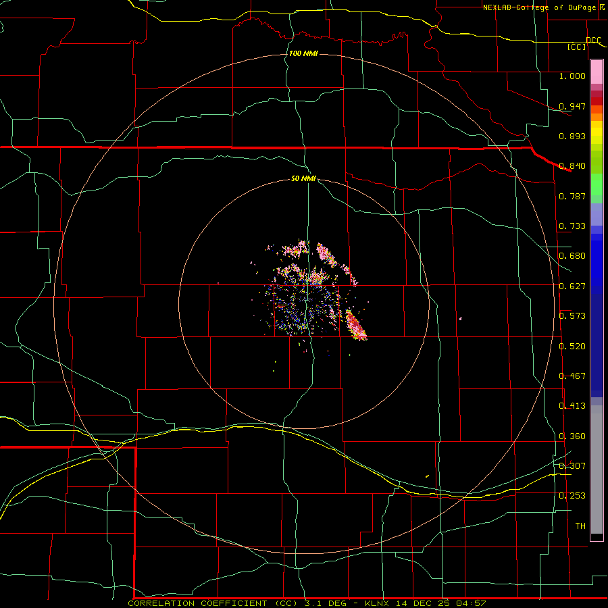Click the 14 DEC 25 date text
The image size is (608, 608).
point(422,603)
